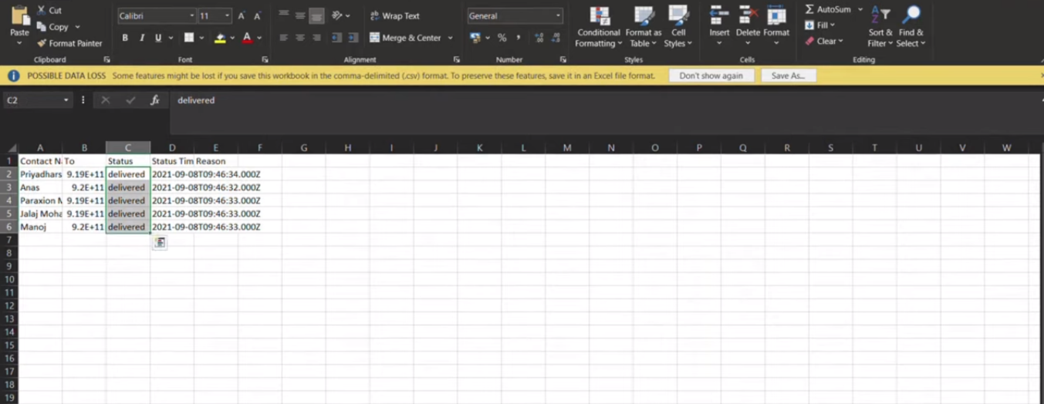Open the Format cells menu in the Cells group

776,25
